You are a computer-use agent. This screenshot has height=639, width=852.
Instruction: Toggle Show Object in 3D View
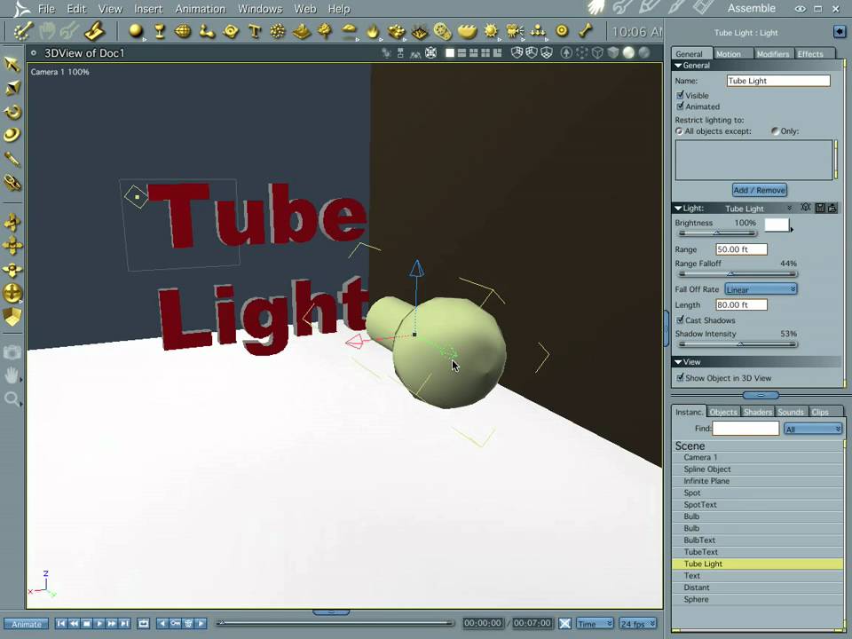point(680,378)
